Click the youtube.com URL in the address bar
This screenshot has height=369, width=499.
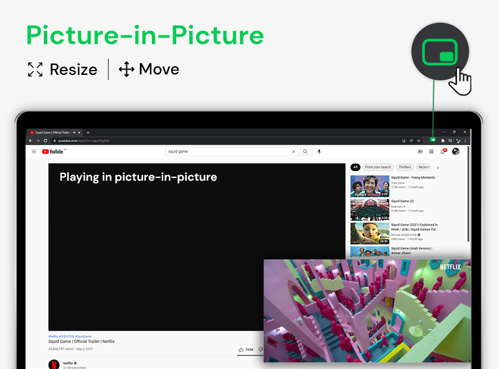point(84,141)
